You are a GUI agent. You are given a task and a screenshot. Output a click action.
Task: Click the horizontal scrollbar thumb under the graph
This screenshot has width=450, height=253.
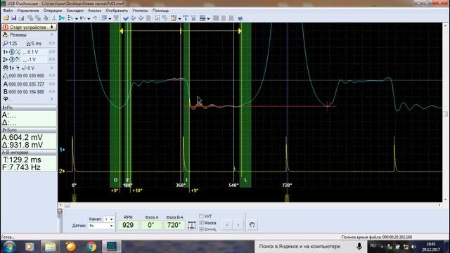pos(67,205)
